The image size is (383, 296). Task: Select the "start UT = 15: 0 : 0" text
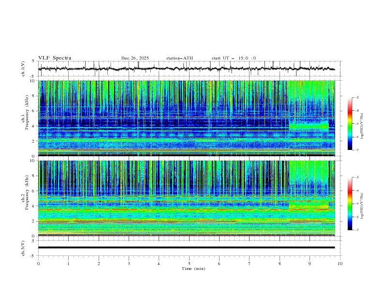[x=234, y=58]
